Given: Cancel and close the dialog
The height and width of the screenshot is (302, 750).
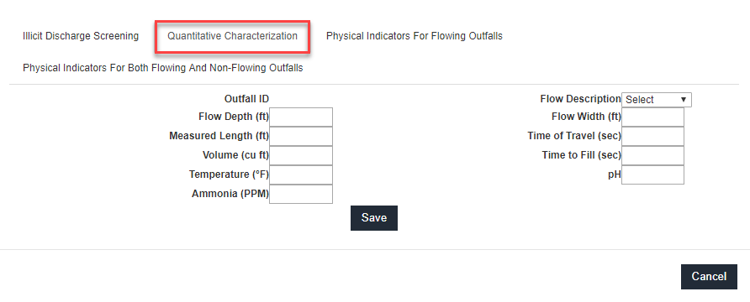Looking at the screenshot, I should click(709, 277).
